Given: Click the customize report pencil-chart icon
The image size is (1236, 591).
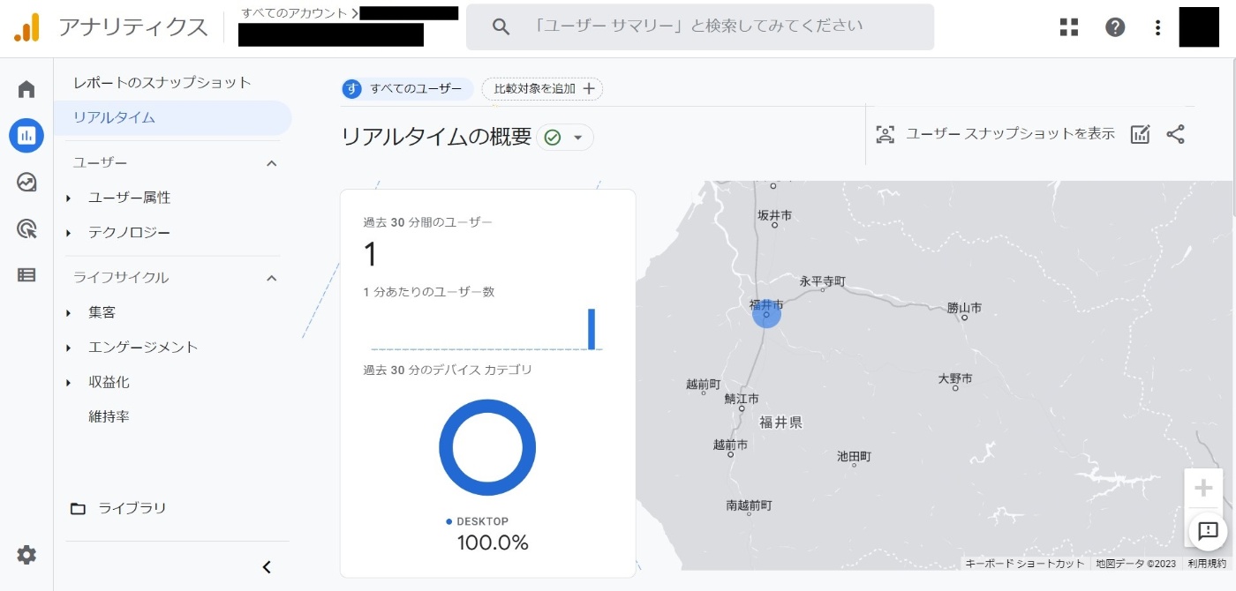Looking at the screenshot, I should pyautogui.click(x=1140, y=134).
